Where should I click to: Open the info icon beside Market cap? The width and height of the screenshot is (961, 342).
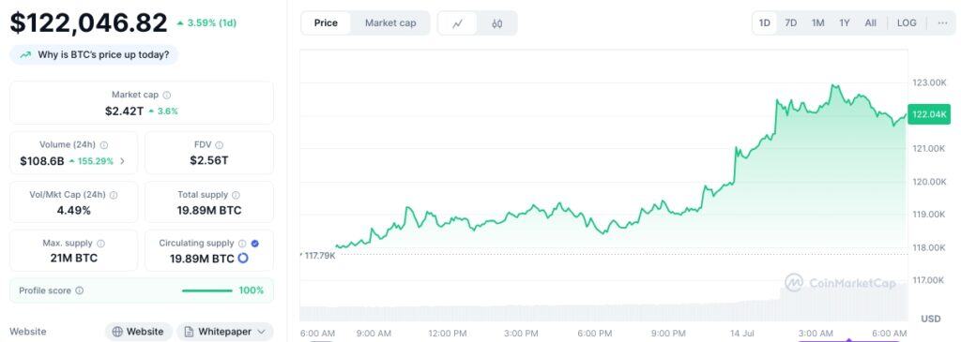[167, 95]
